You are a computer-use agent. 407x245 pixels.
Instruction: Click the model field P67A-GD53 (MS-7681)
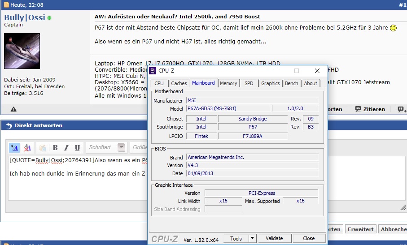228,108
